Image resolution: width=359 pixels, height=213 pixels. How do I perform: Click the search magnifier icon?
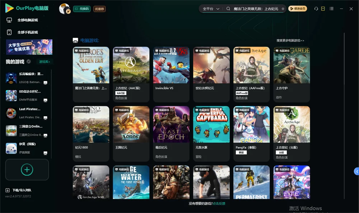click(x=228, y=9)
